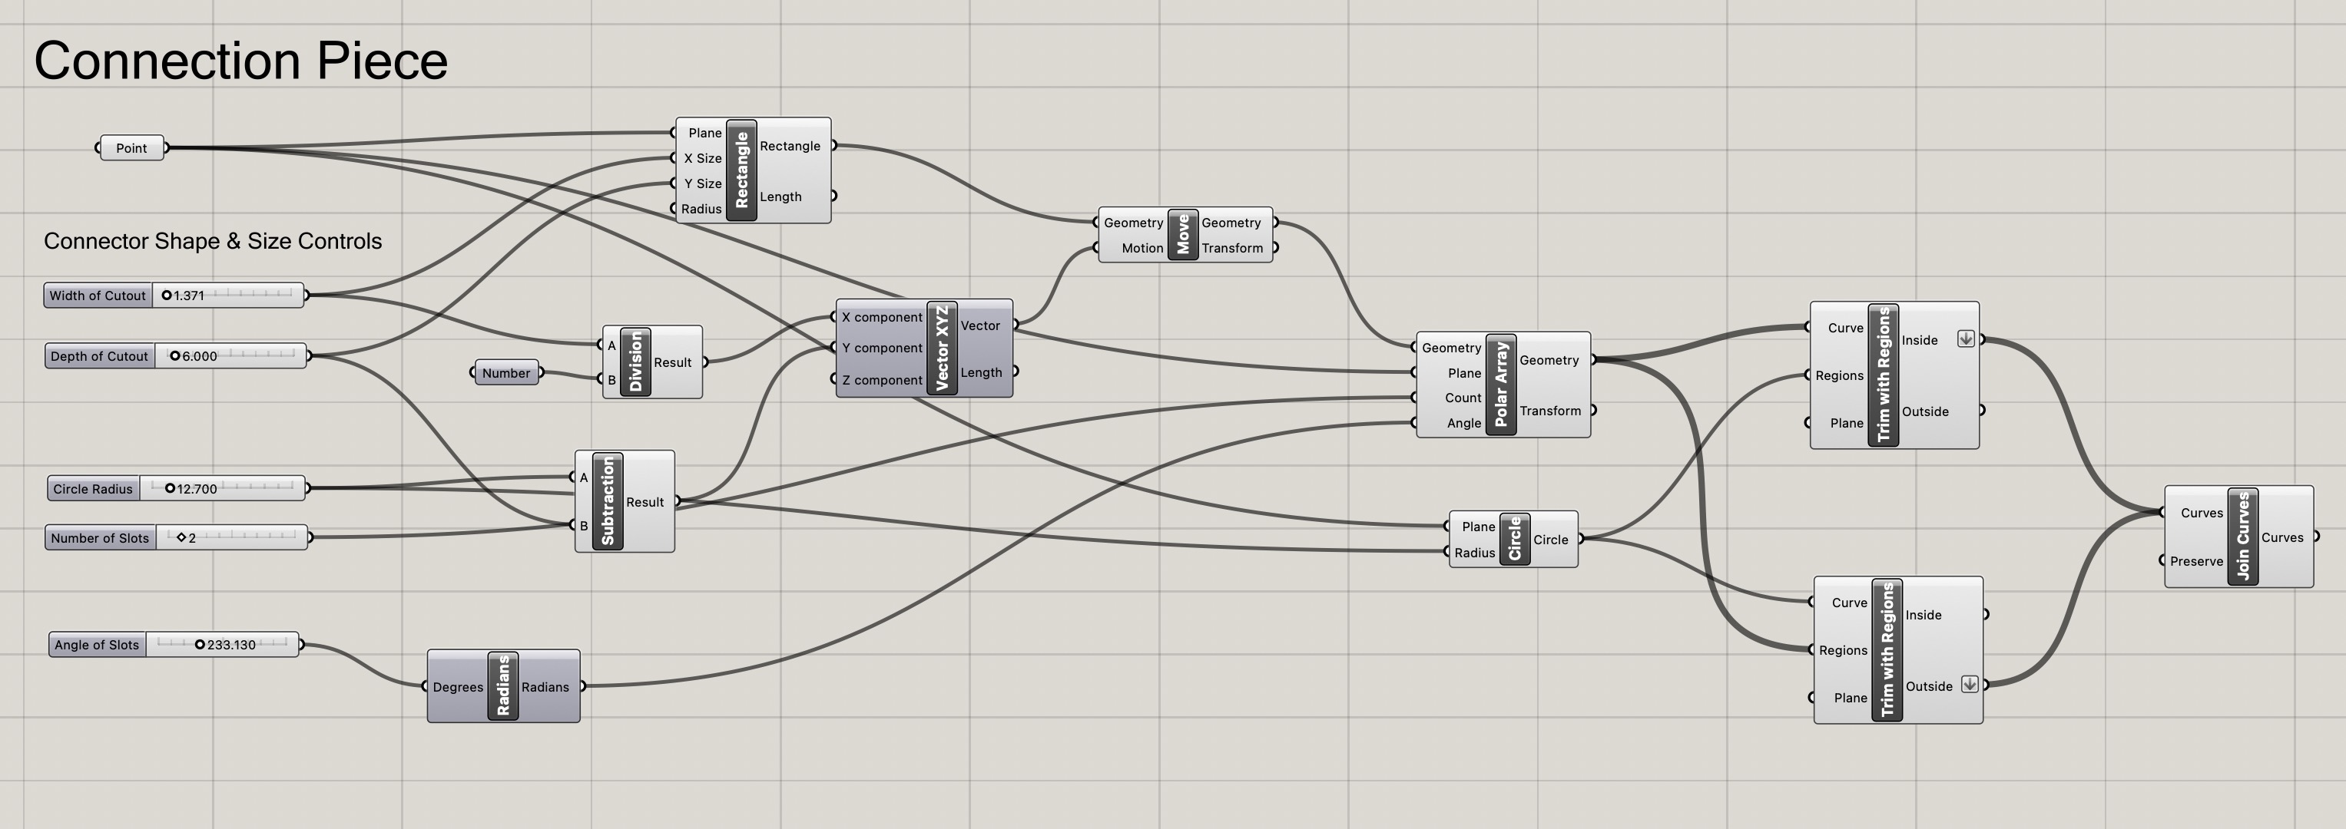Click the Rectangle output of the Rectangle component
Image resolution: width=2346 pixels, height=829 pixels.
coord(790,146)
